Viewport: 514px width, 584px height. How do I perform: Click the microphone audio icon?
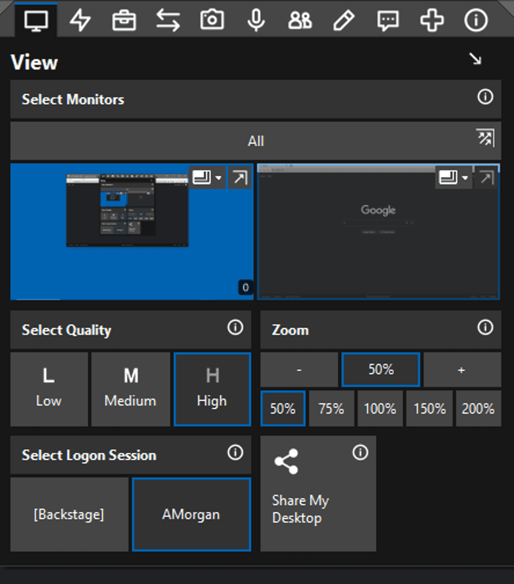point(256,20)
